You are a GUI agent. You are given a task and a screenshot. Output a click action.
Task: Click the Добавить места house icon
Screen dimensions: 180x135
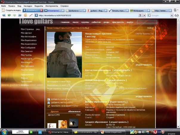pyautogui.click(x=49, y=103)
